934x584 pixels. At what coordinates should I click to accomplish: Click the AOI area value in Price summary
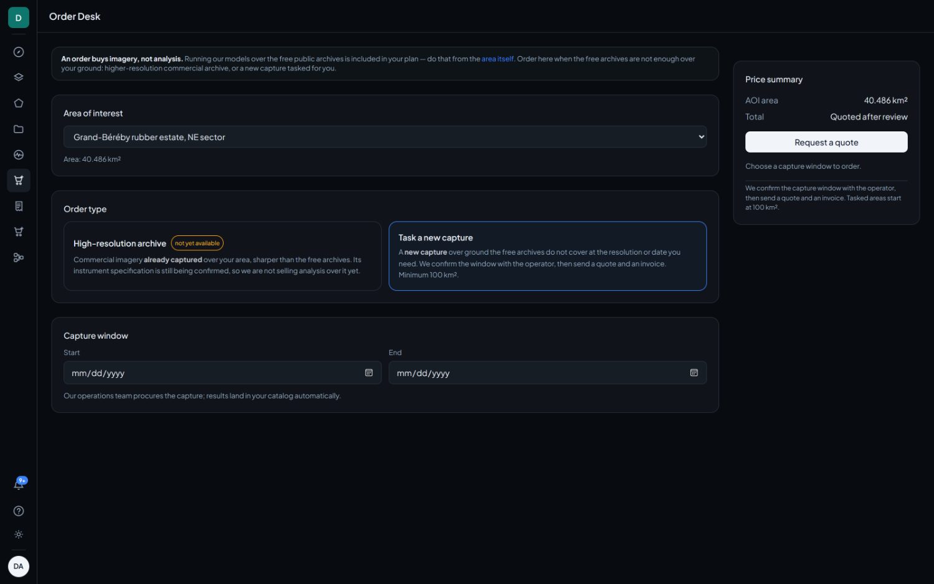885,100
